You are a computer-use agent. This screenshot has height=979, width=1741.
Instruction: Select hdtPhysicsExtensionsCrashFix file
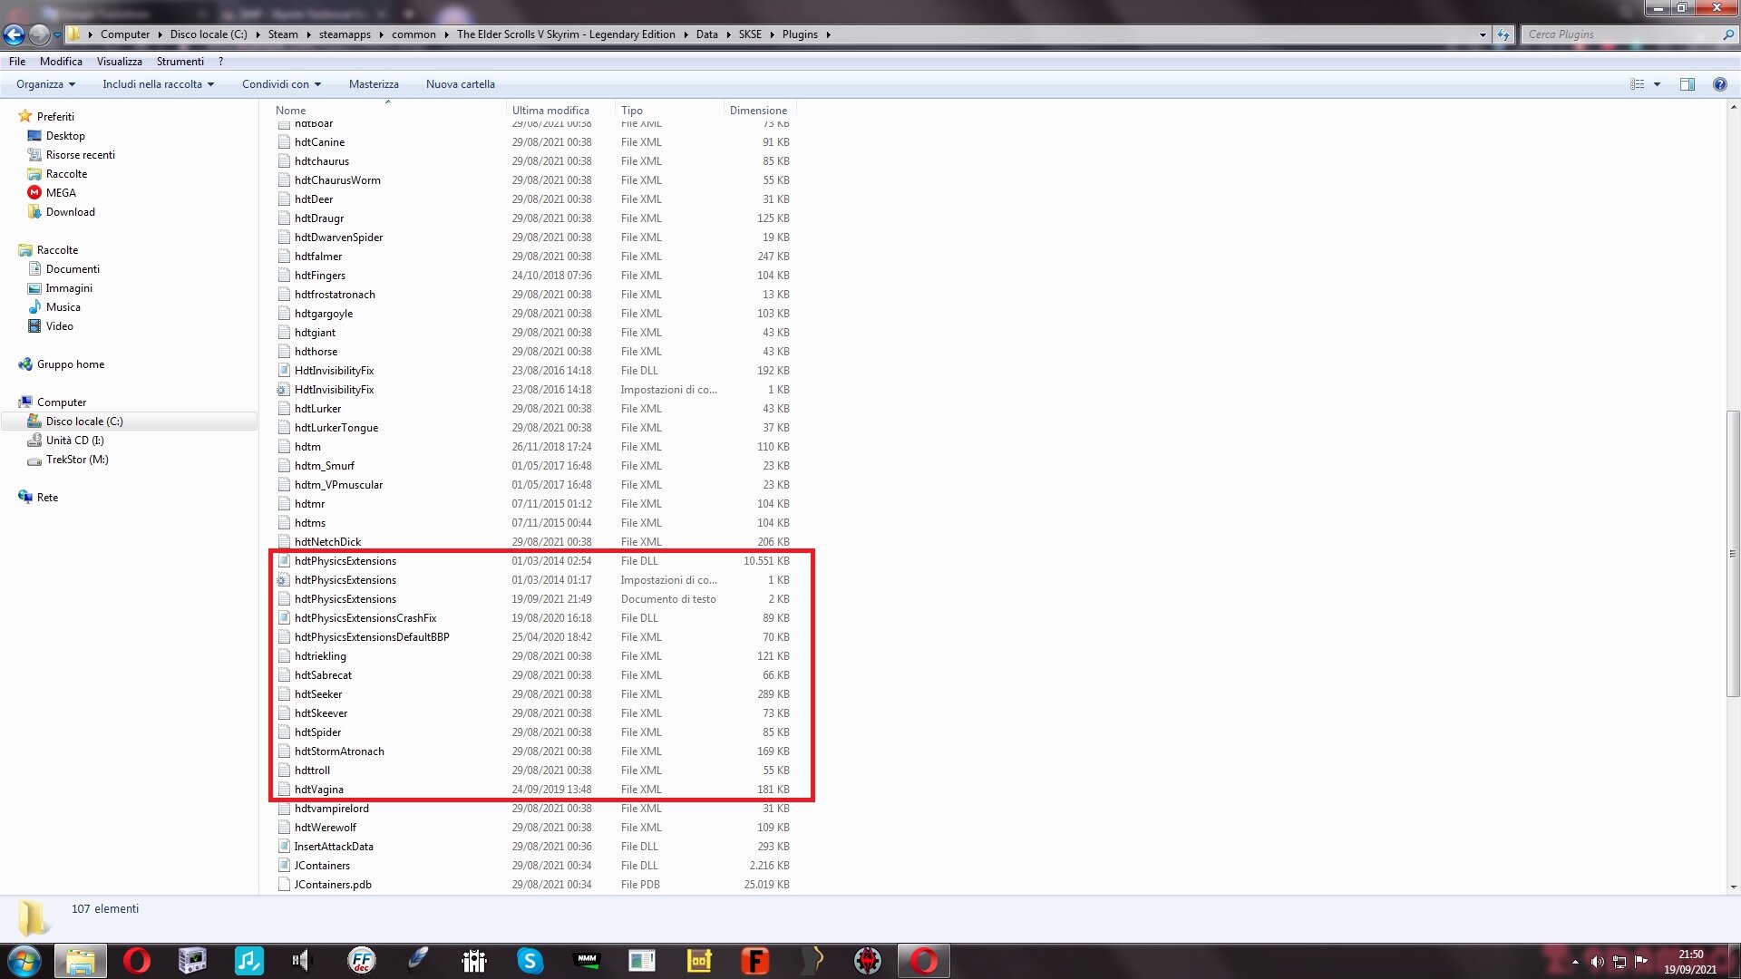point(533,618)
